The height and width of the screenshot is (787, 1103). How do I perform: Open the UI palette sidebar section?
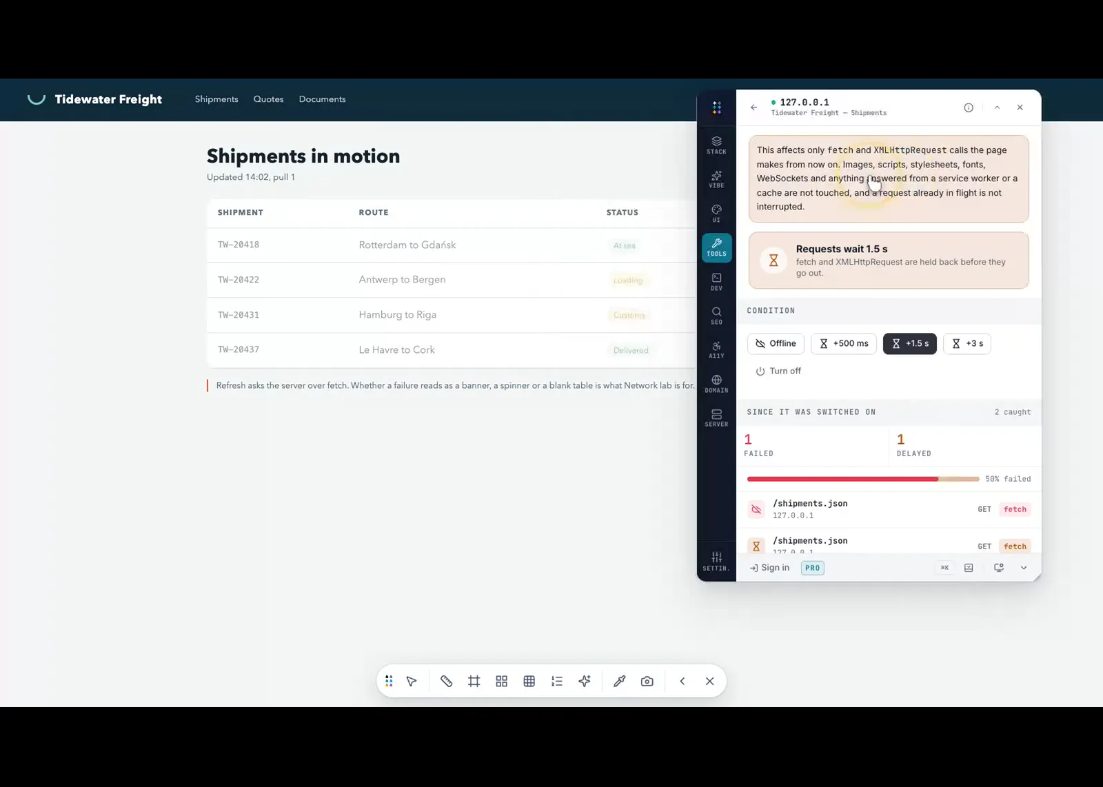716,214
